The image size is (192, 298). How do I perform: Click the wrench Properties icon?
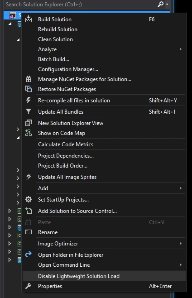pyautogui.click(x=29, y=286)
